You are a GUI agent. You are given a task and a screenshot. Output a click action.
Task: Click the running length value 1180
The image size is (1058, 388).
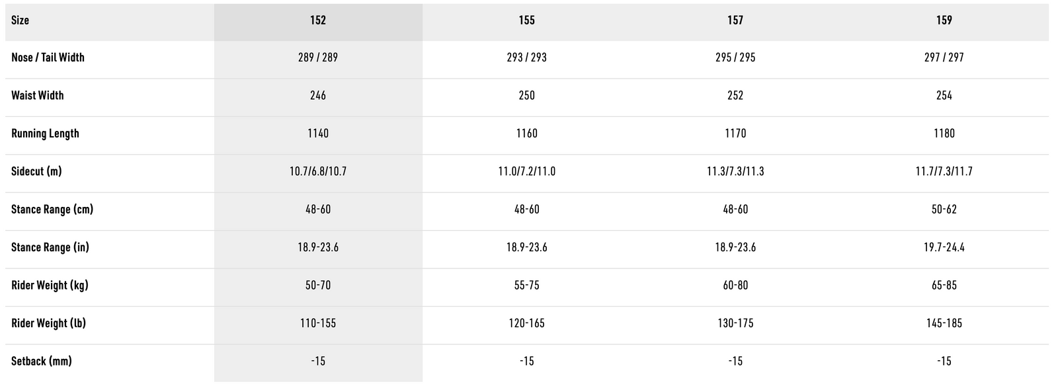coord(944,134)
